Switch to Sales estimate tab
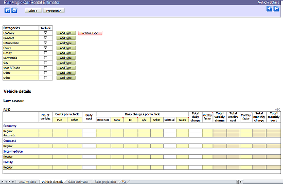This screenshot has width=283, height=185. click(x=78, y=182)
